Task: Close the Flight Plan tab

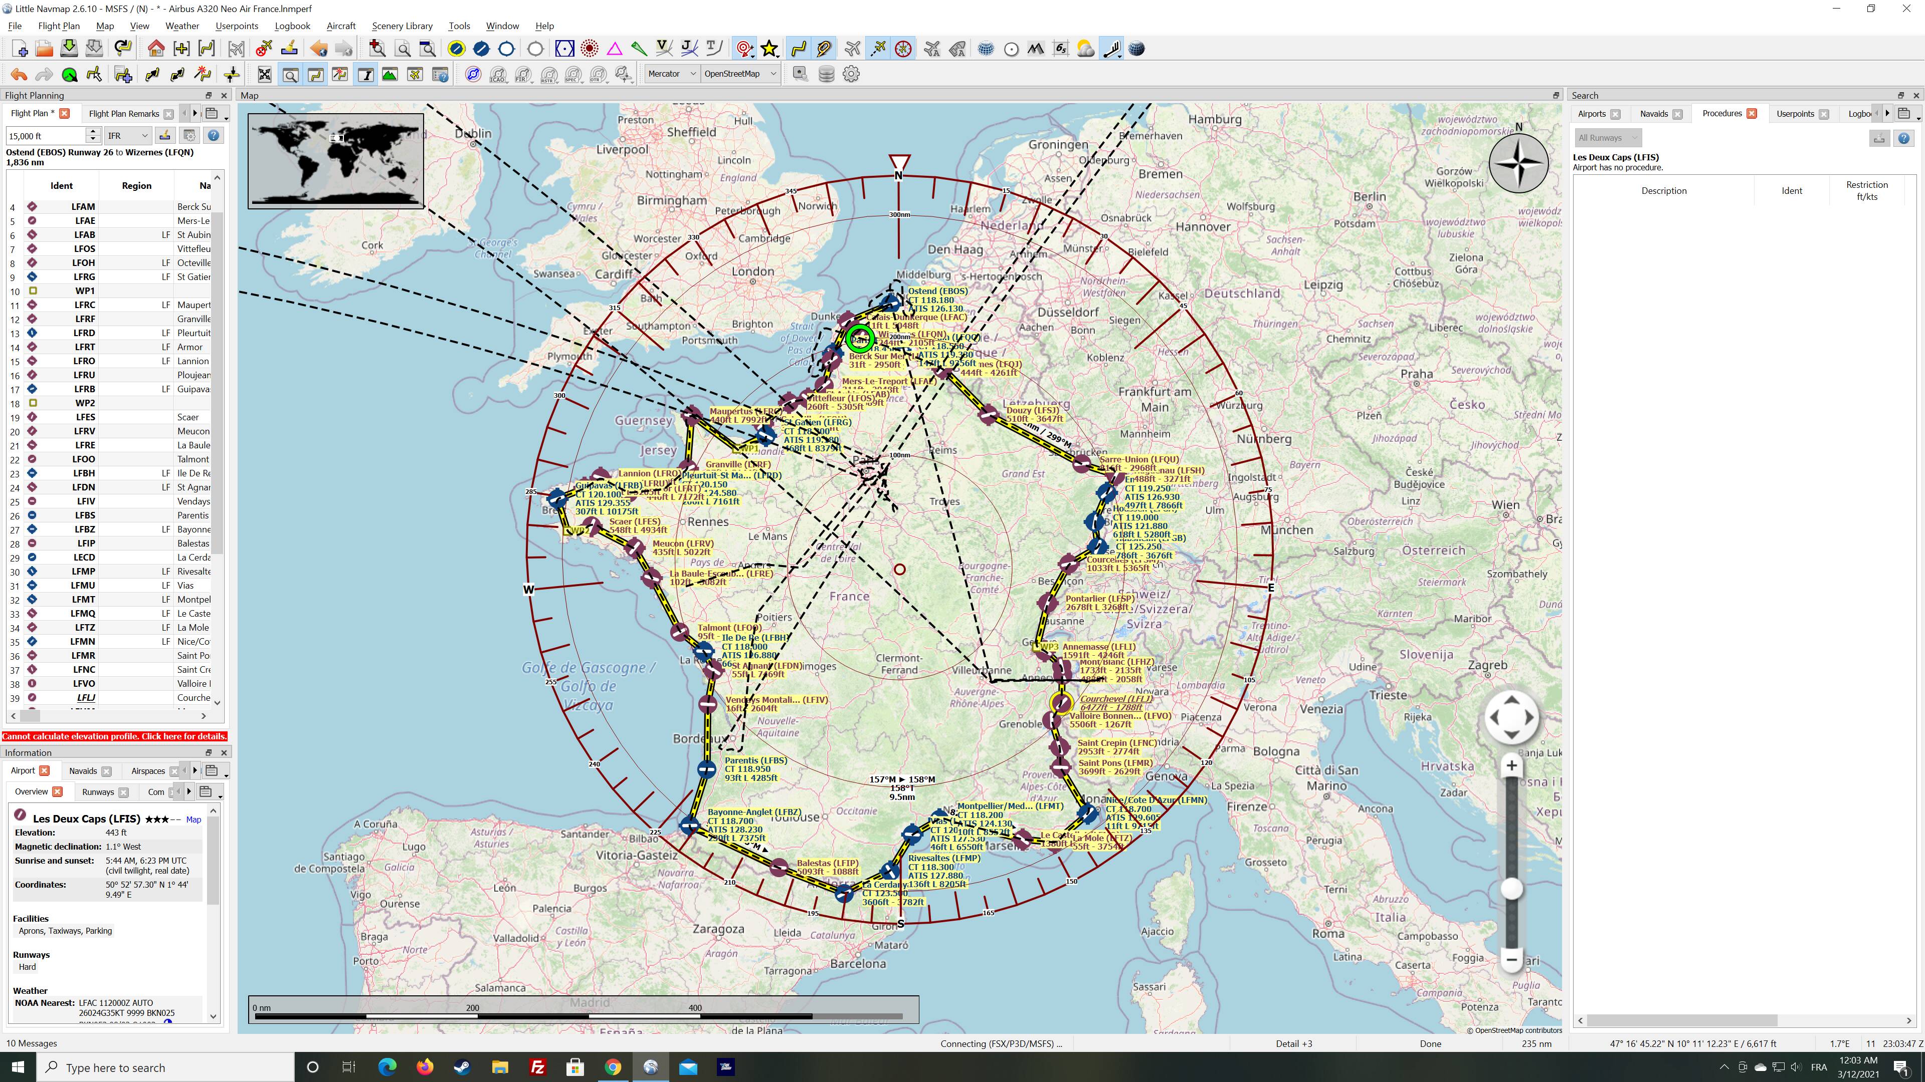Action: [x=64, y=114]
